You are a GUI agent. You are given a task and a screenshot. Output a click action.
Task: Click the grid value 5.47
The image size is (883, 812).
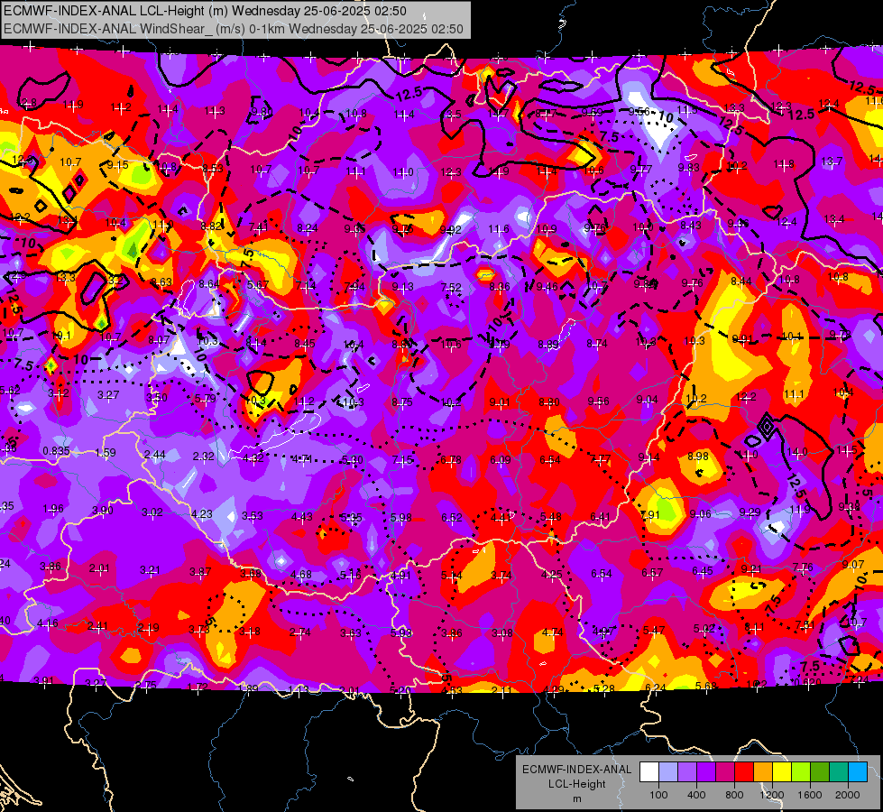click(x=654, y=630)
